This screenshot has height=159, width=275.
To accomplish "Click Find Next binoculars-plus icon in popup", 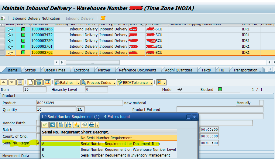I will (69, 125).
